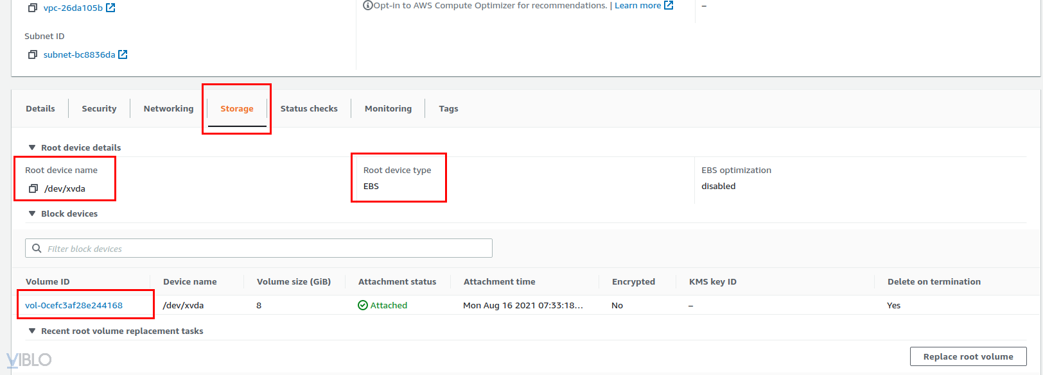Open the subnet-bc8836da external link icon
Screen dimensions: 1043x375
pos(123,54)
